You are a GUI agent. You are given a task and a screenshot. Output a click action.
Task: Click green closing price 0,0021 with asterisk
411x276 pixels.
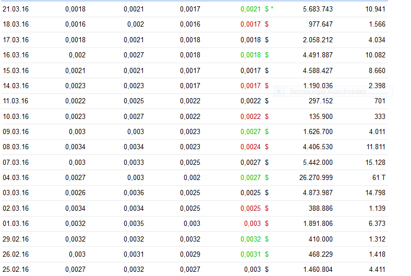257,9
